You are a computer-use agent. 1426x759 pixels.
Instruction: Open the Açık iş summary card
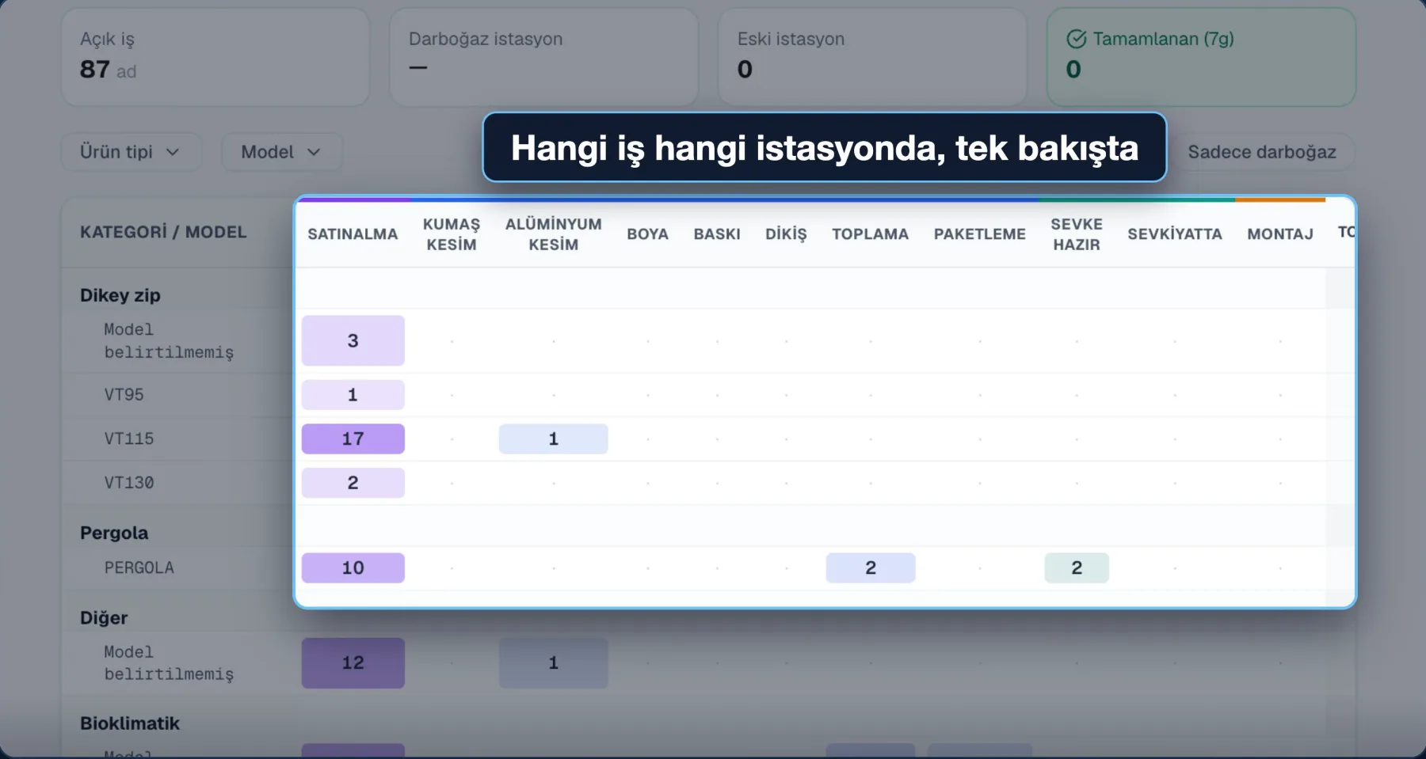[x=215, y=57]
